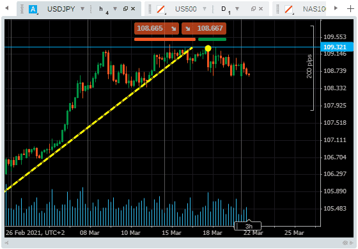Image resolution: width=358 pixels, height=249 pixels.
Task: Open the color palette icon below the chart
Action: pyautogui.click(x=345, y=243)
